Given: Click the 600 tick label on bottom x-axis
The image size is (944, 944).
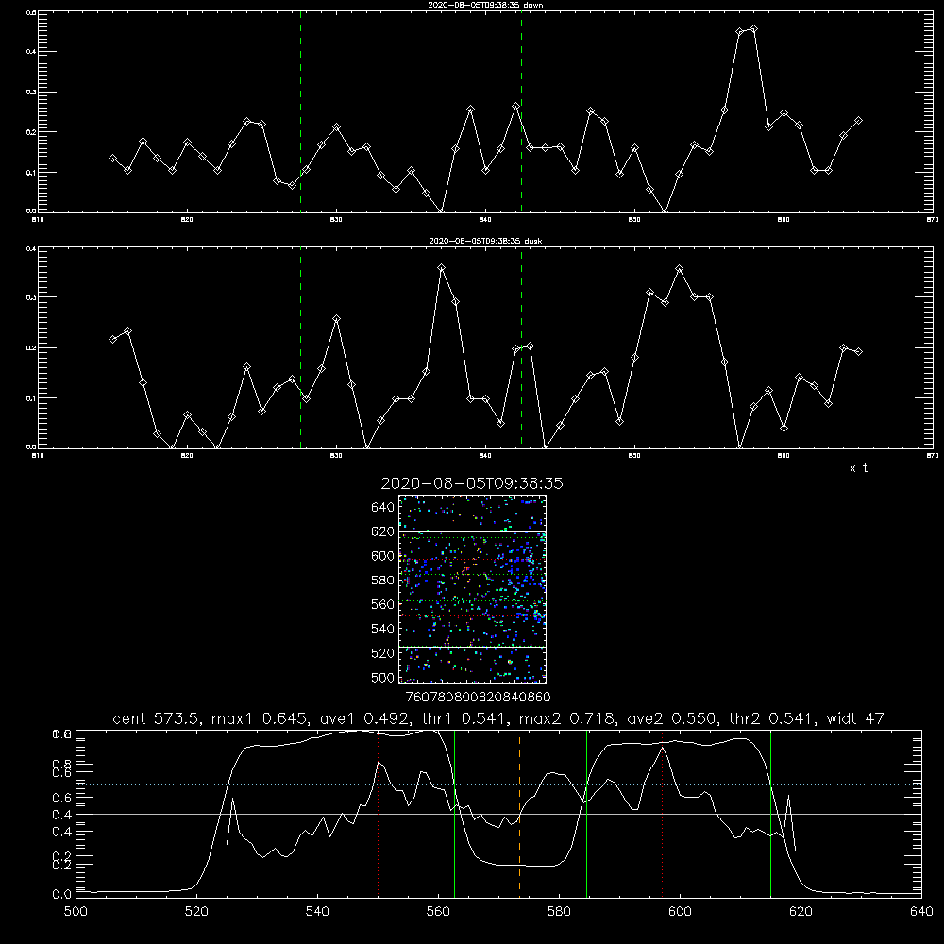Looking at the screenshot, I should 680,912.
